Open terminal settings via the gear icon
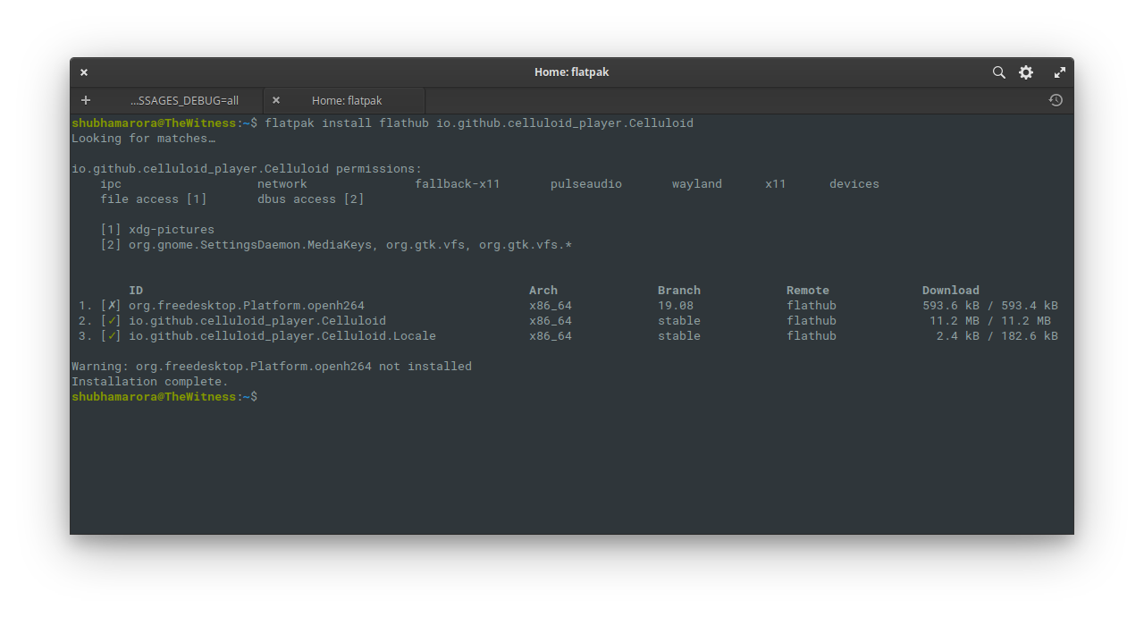 click(x=1025, y=72)
